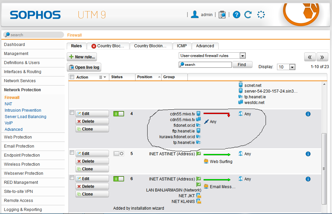
Task: Click the Any destination globe icon in rule 6
Action: pyautogui.click(x=240, y=179)
